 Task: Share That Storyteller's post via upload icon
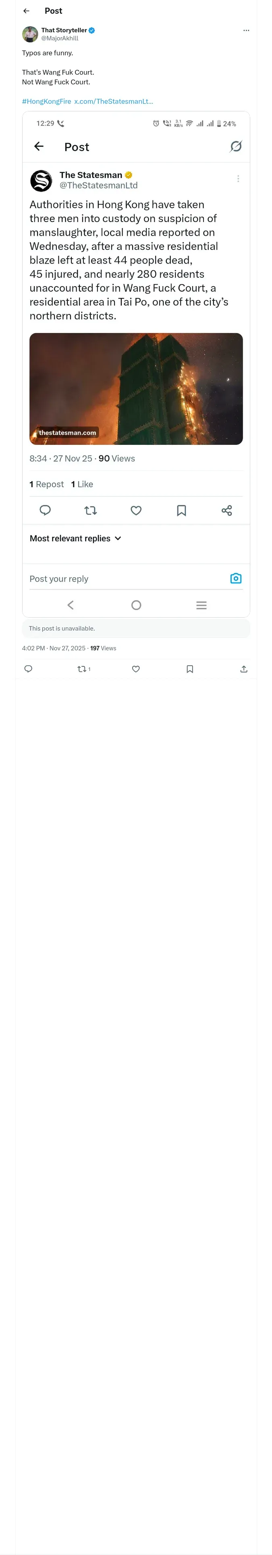[x=244, y=669]
